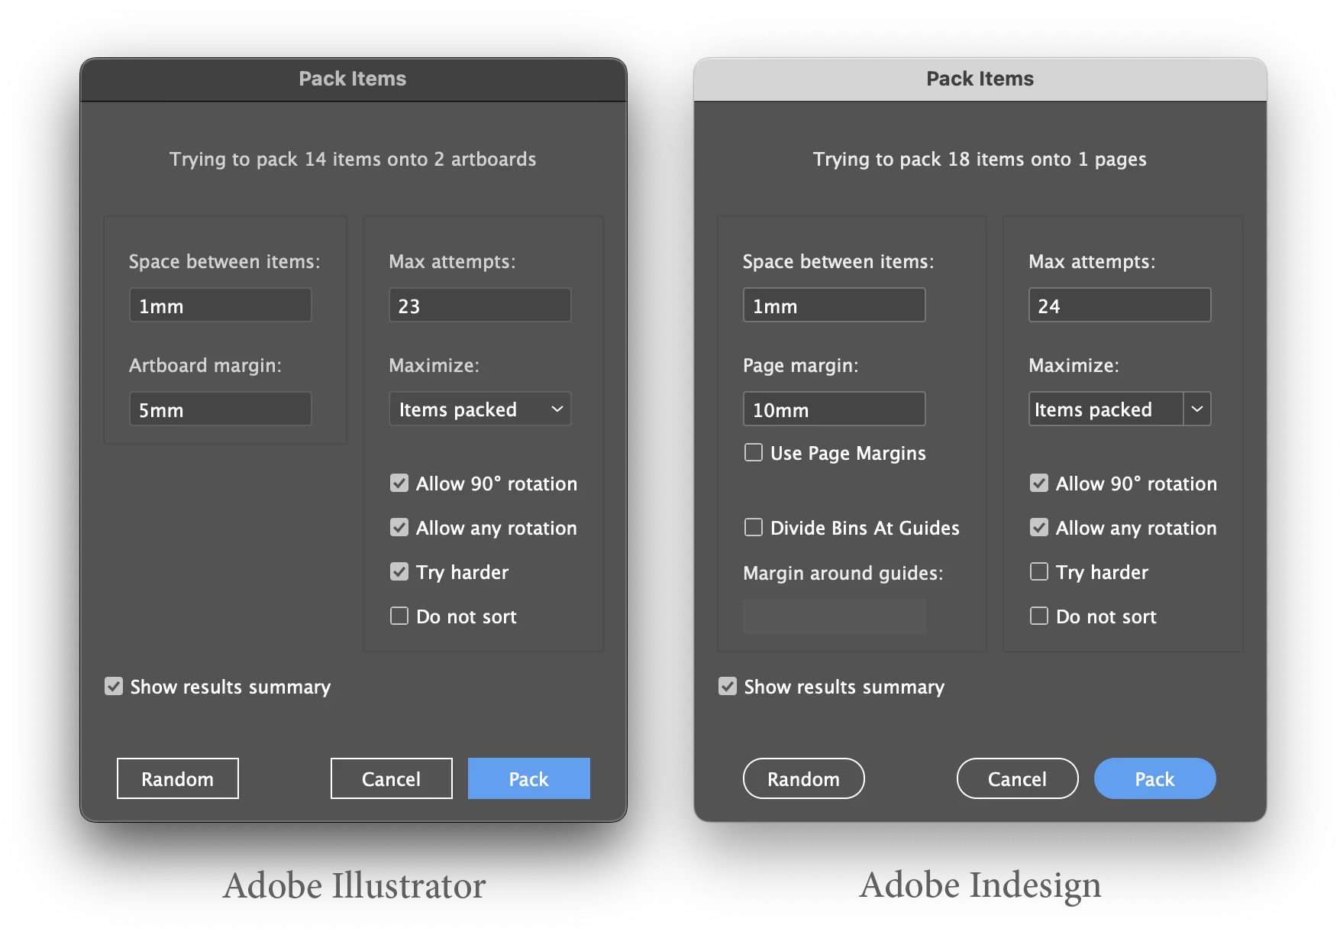1340x935 pixels.
Task: Click Pack button in InDesign dialog
Action: click(1155, 778)
